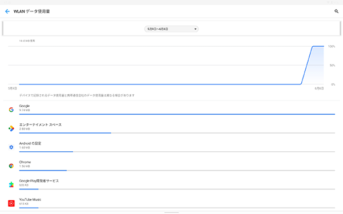
Task: Tap the エンターテイメント スペース app icon
Action: click(x=11, y=128)
